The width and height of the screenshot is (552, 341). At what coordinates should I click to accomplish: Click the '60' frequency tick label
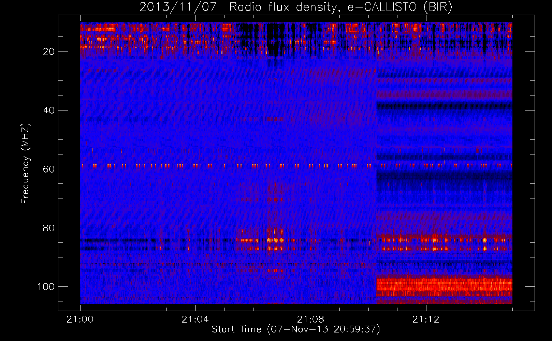pos(49,169)
